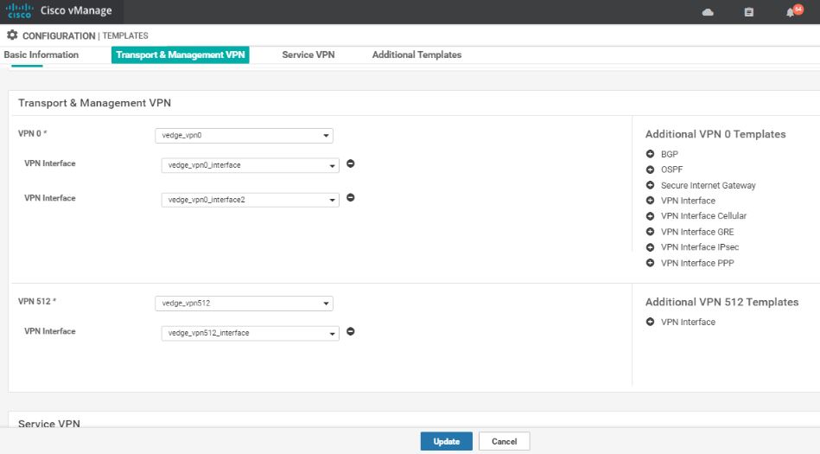Click the Configuration gear icon
Screen dimensions: 820x454
tap(12, 35)
